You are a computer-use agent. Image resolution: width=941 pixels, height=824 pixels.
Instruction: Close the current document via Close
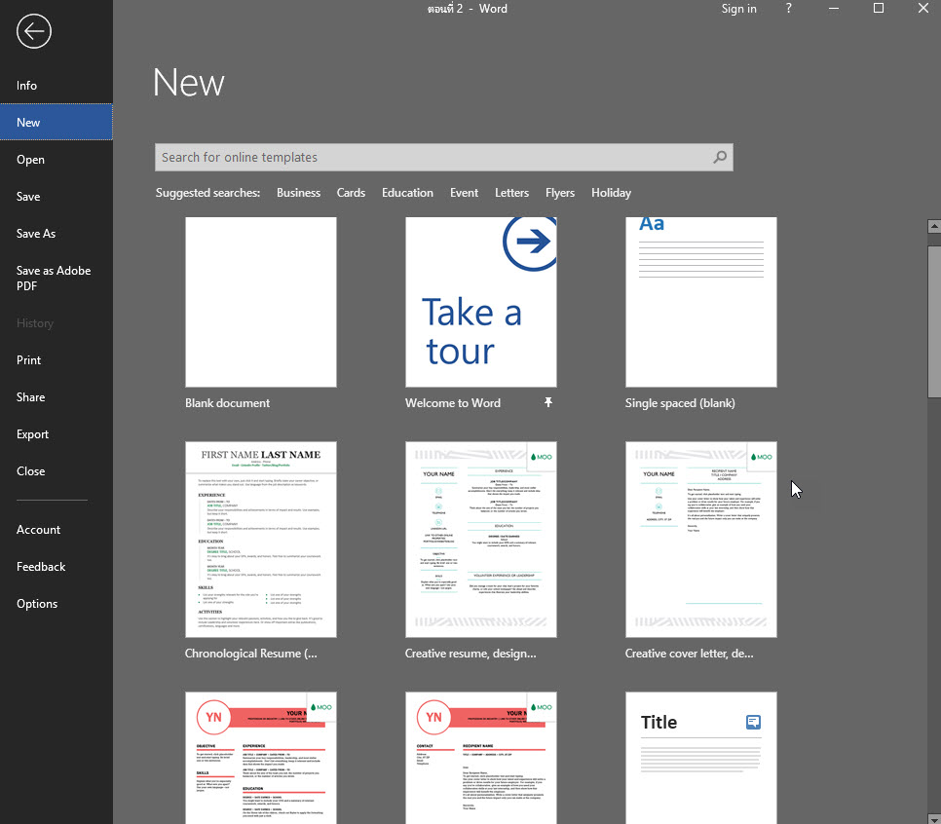(x=56, y=471)
